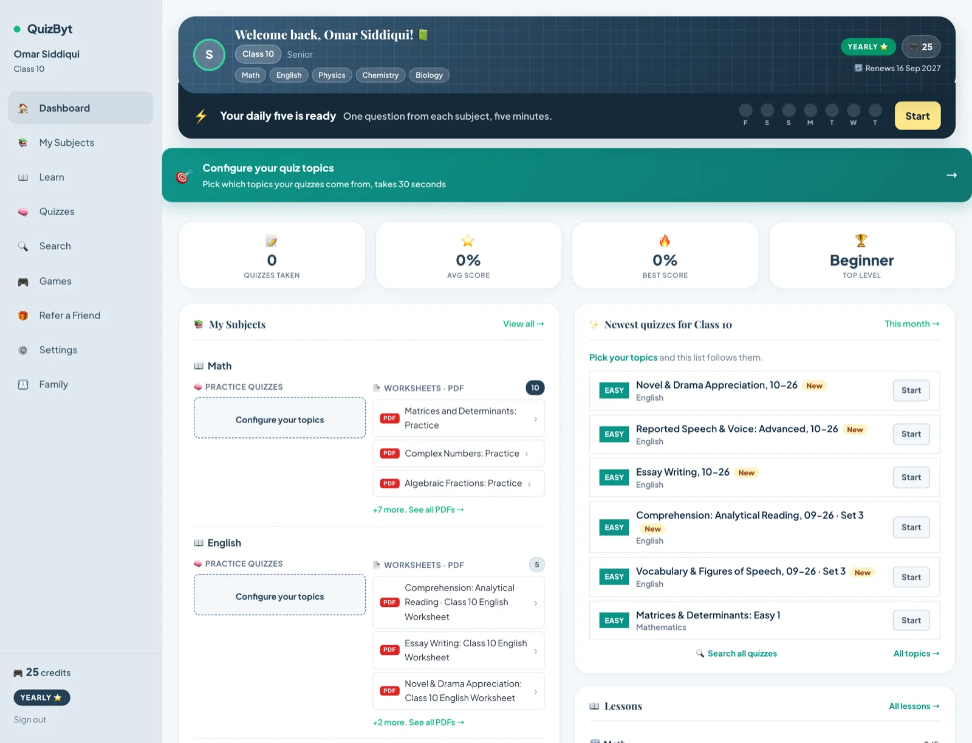Click Configure your topics under English
Screen dimensions: 972x743
[279, 595]
